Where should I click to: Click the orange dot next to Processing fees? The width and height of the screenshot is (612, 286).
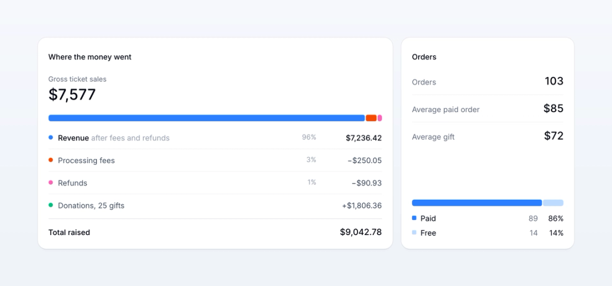point(51,160)
